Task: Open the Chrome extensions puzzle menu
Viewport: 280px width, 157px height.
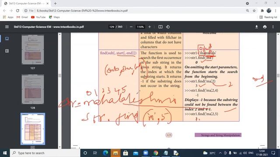Action: pyautogui.click(x=262, y=10)
